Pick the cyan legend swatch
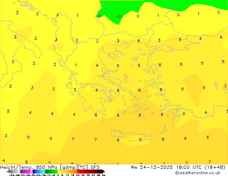Viewport: 228px width, 176px height. pyautogui.click(x=44, y=171)
